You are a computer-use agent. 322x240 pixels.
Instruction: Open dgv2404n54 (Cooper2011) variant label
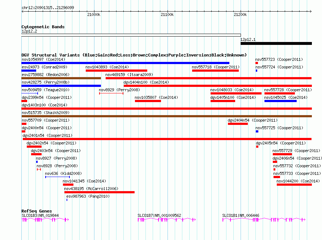(253, 120)
